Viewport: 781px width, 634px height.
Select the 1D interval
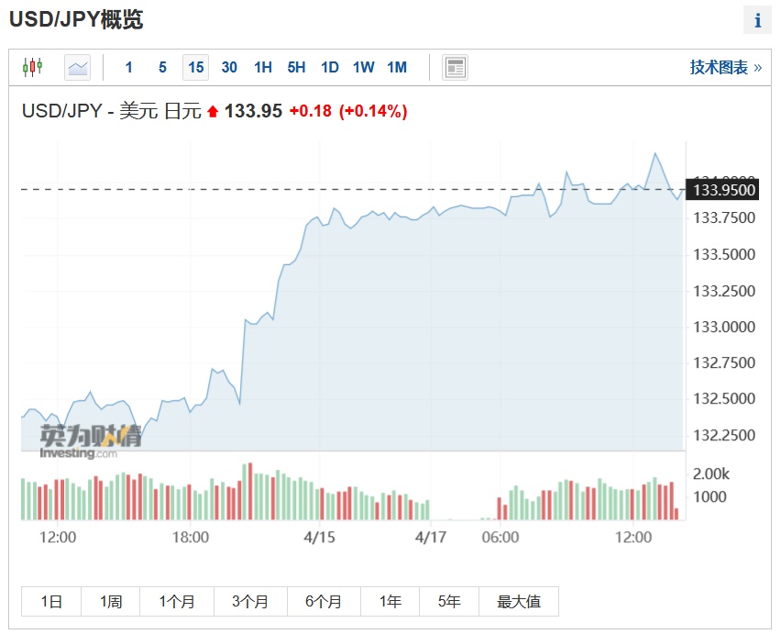[x=330, y=67]
